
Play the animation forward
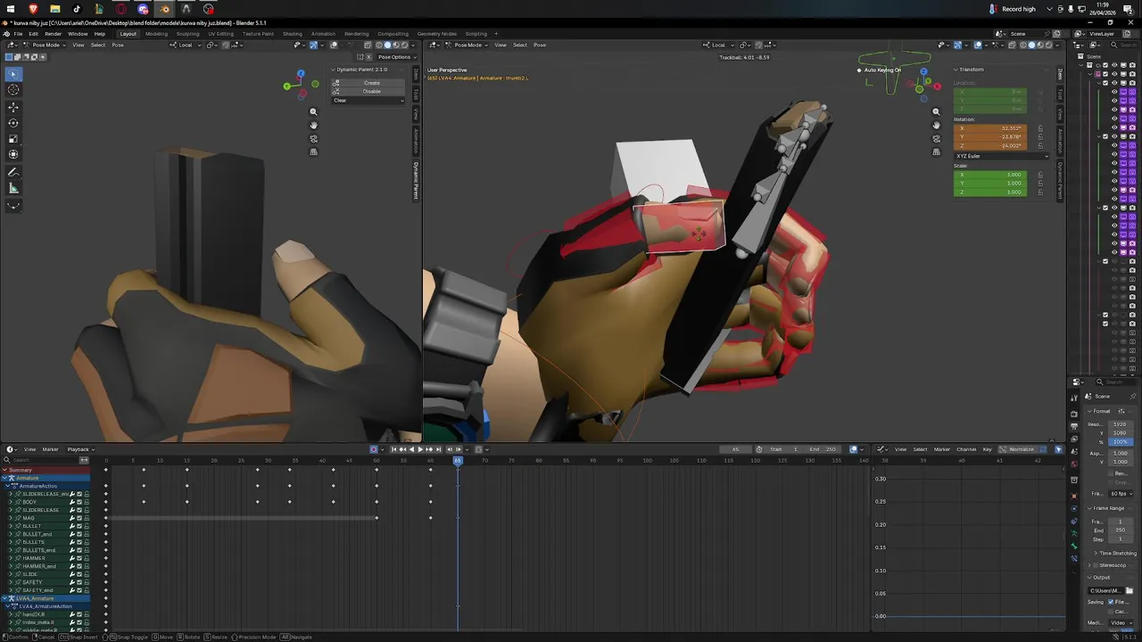[x=420, y=449]
